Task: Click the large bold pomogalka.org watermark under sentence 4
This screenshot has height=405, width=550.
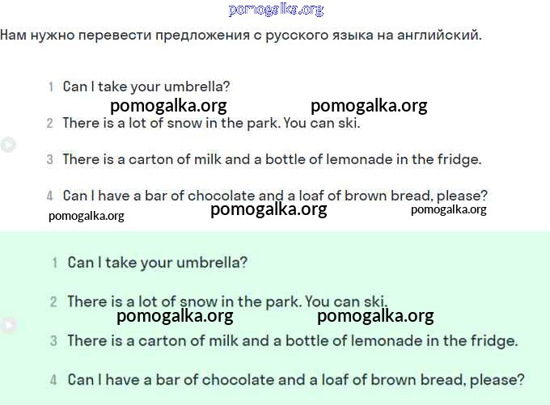Action: 269,210
